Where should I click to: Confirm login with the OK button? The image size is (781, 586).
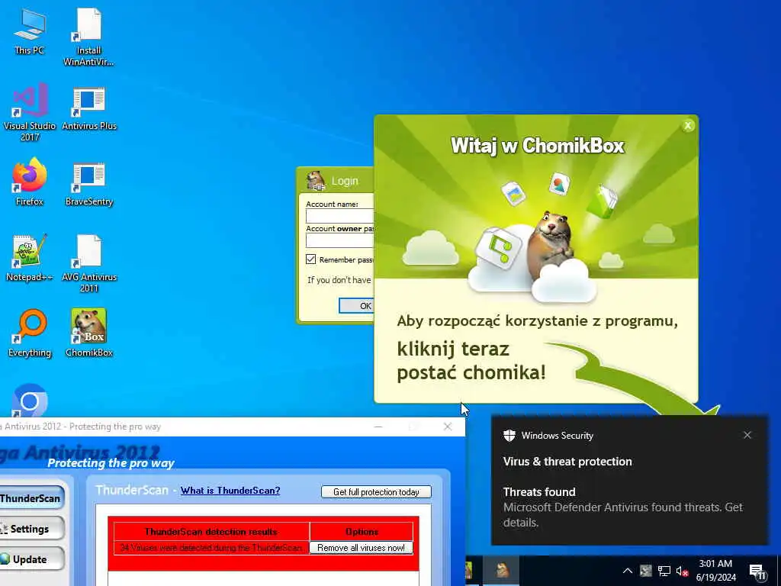tap(356, 305)
